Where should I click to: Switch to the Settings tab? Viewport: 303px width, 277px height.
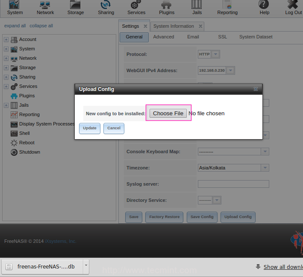coord(130,26)
